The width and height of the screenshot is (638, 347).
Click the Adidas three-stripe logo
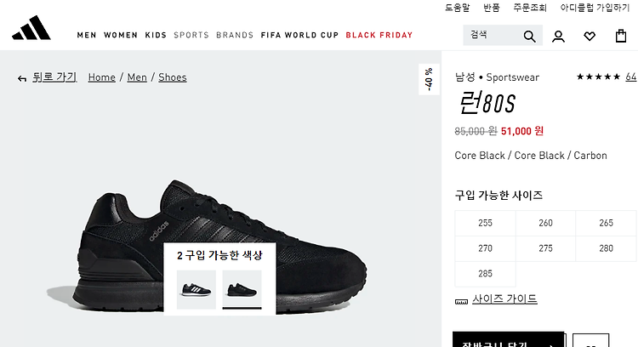pyautogui.click(x=31, y=28)
